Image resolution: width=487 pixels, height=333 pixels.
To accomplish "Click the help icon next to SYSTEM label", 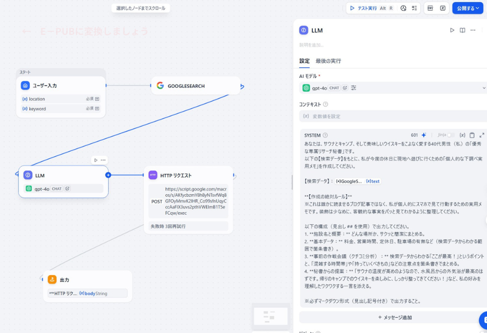I will [324, 135].
